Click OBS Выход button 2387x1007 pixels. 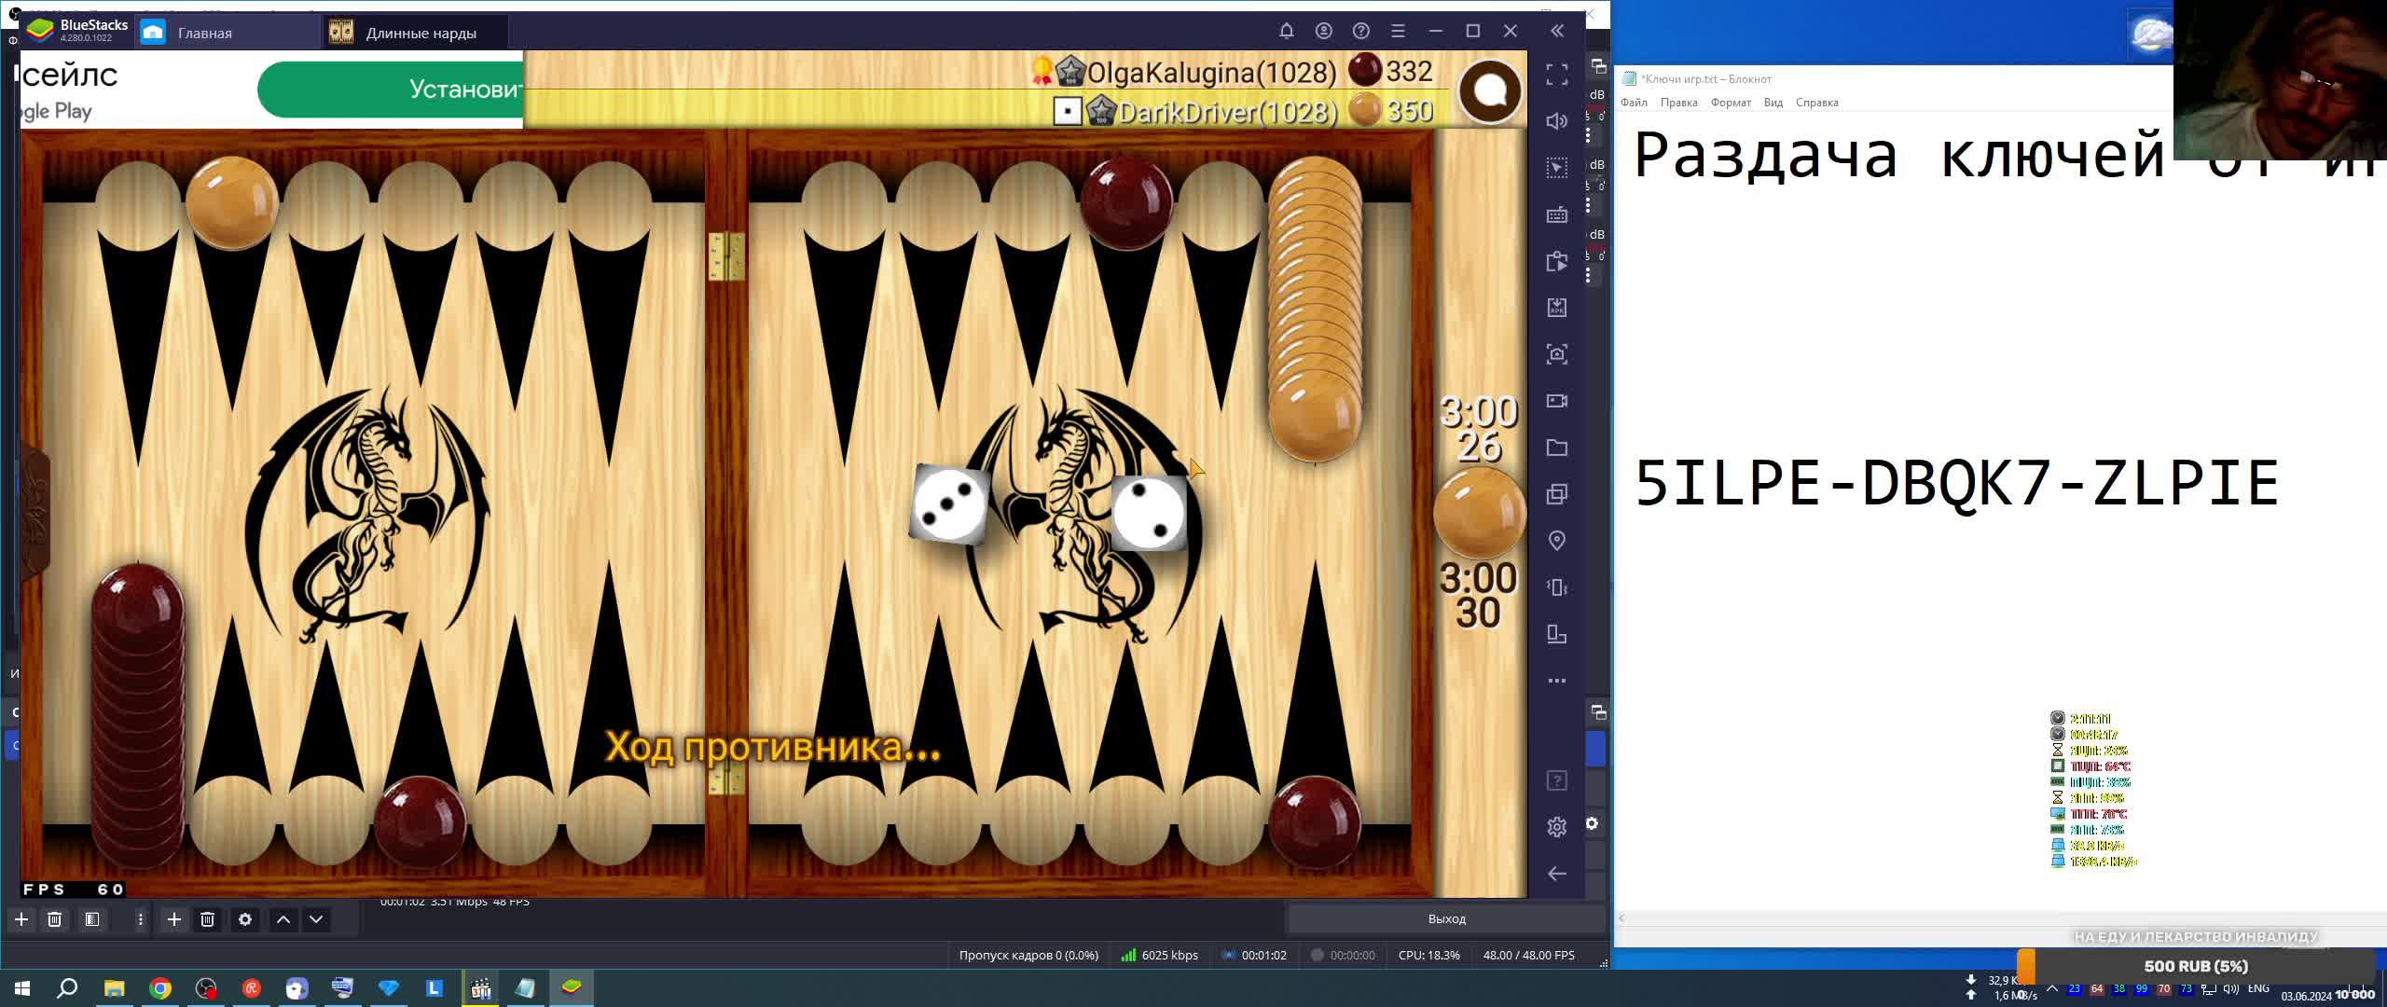(x=1446, y=919)
